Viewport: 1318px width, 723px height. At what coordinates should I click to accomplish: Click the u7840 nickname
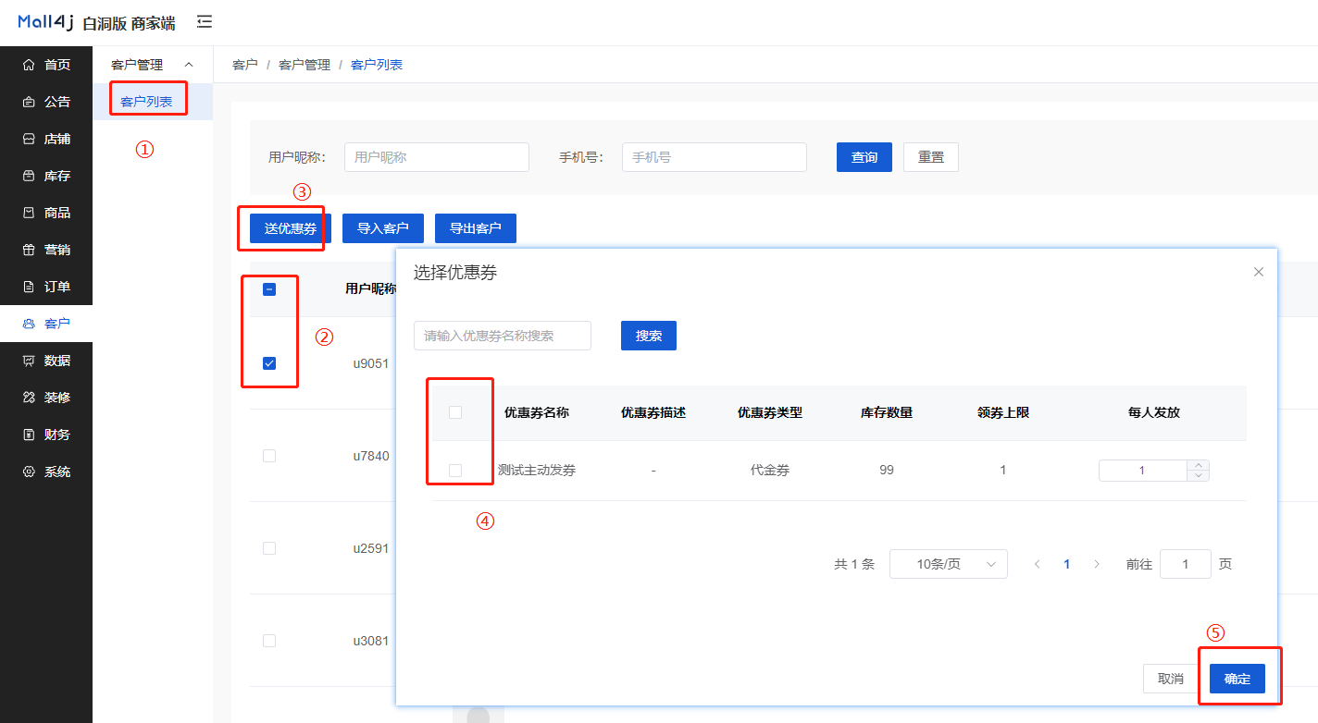click(x=371, y=456)
